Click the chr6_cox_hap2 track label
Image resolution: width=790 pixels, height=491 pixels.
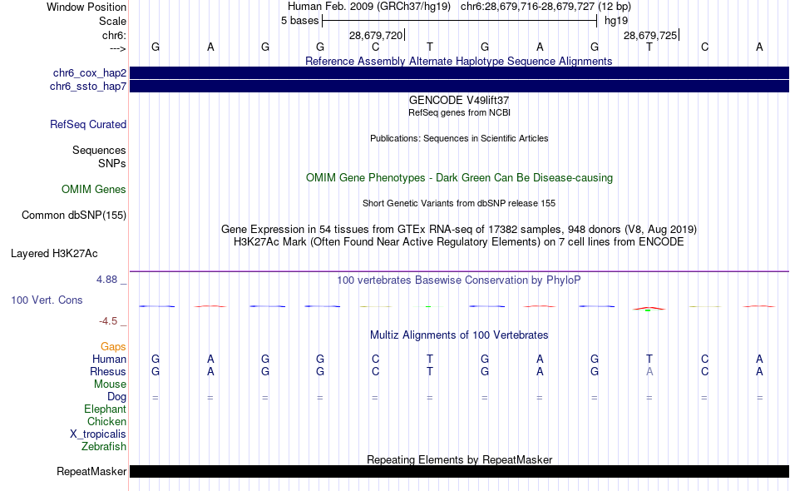pos(90,72)
